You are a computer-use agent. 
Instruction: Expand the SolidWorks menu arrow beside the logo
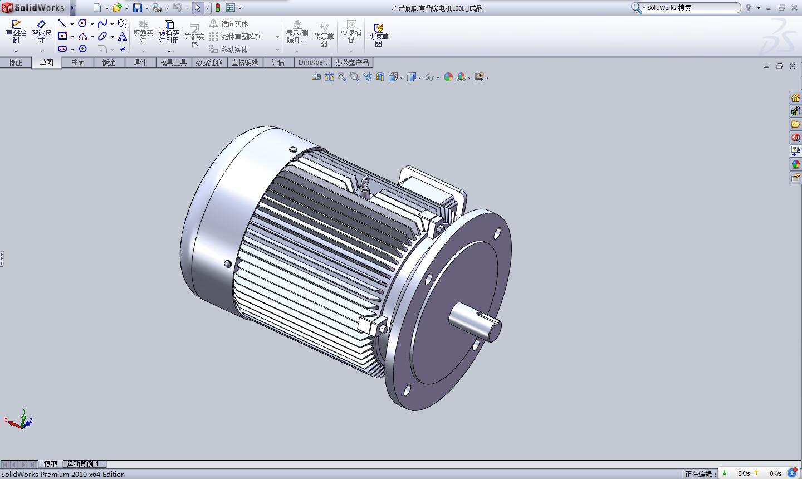pos(72,8)
